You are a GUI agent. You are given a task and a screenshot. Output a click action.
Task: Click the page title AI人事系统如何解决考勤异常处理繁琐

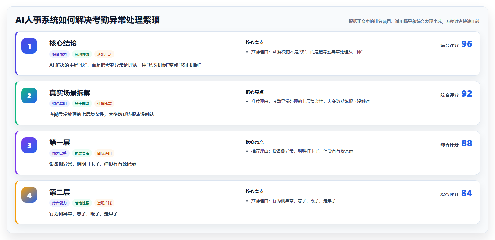[87, 20]
